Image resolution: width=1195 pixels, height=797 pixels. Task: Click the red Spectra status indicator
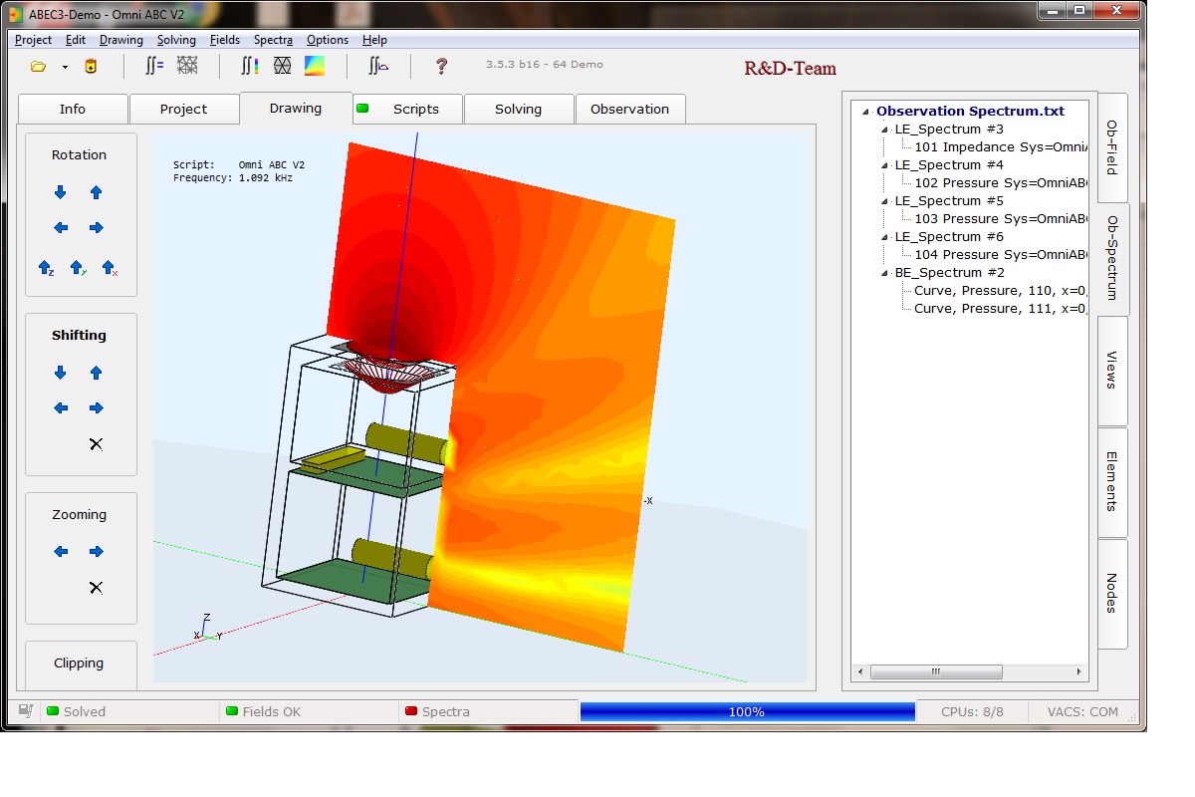(x=410, y=711)
